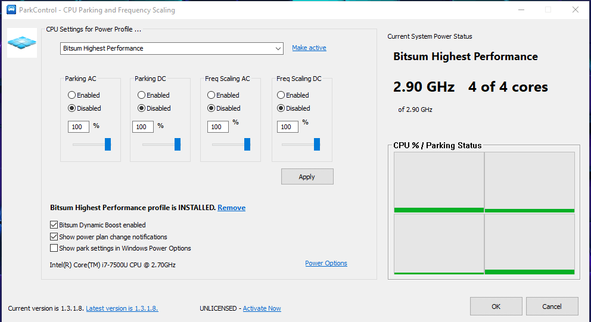Select Disabled under Parking DC

pos(142,108)
